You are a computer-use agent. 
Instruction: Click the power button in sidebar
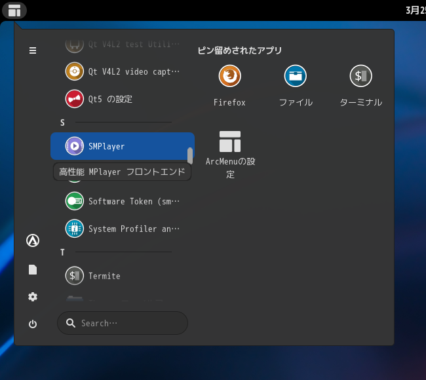[33, 324]
